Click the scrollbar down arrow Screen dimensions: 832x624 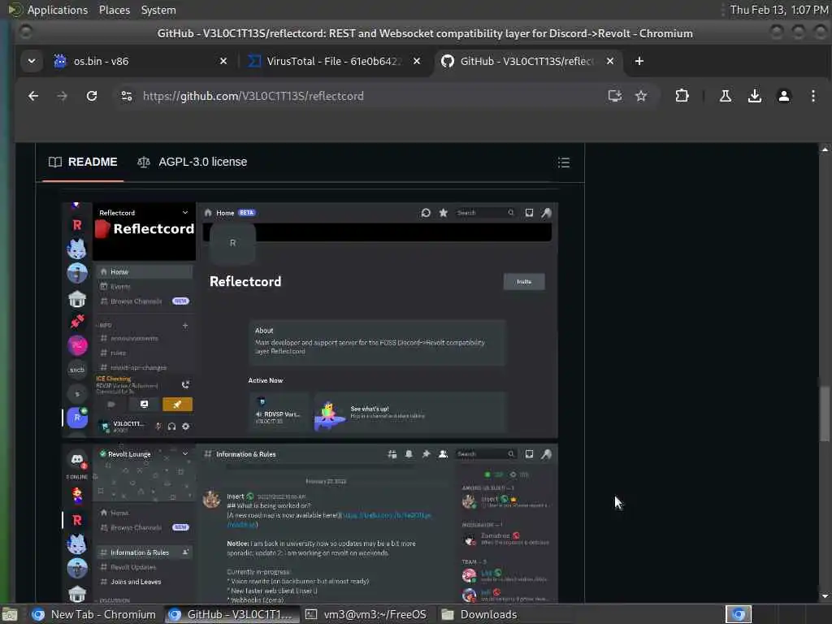click(x=824, y=596)
